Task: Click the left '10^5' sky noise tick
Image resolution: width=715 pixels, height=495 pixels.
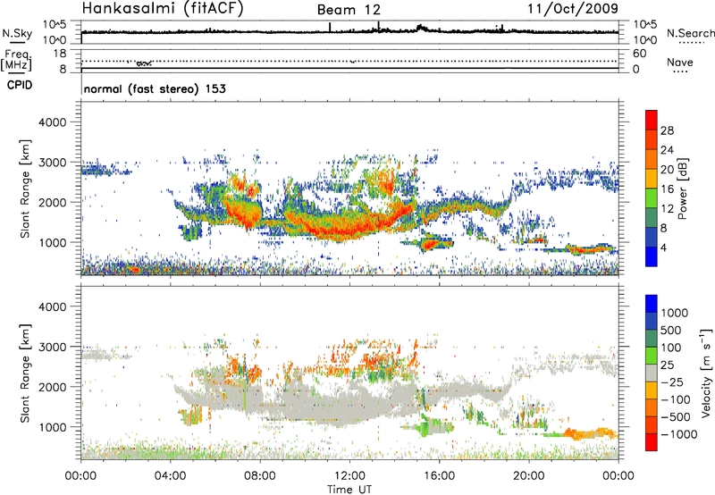Action: click(x=55, y=25)
